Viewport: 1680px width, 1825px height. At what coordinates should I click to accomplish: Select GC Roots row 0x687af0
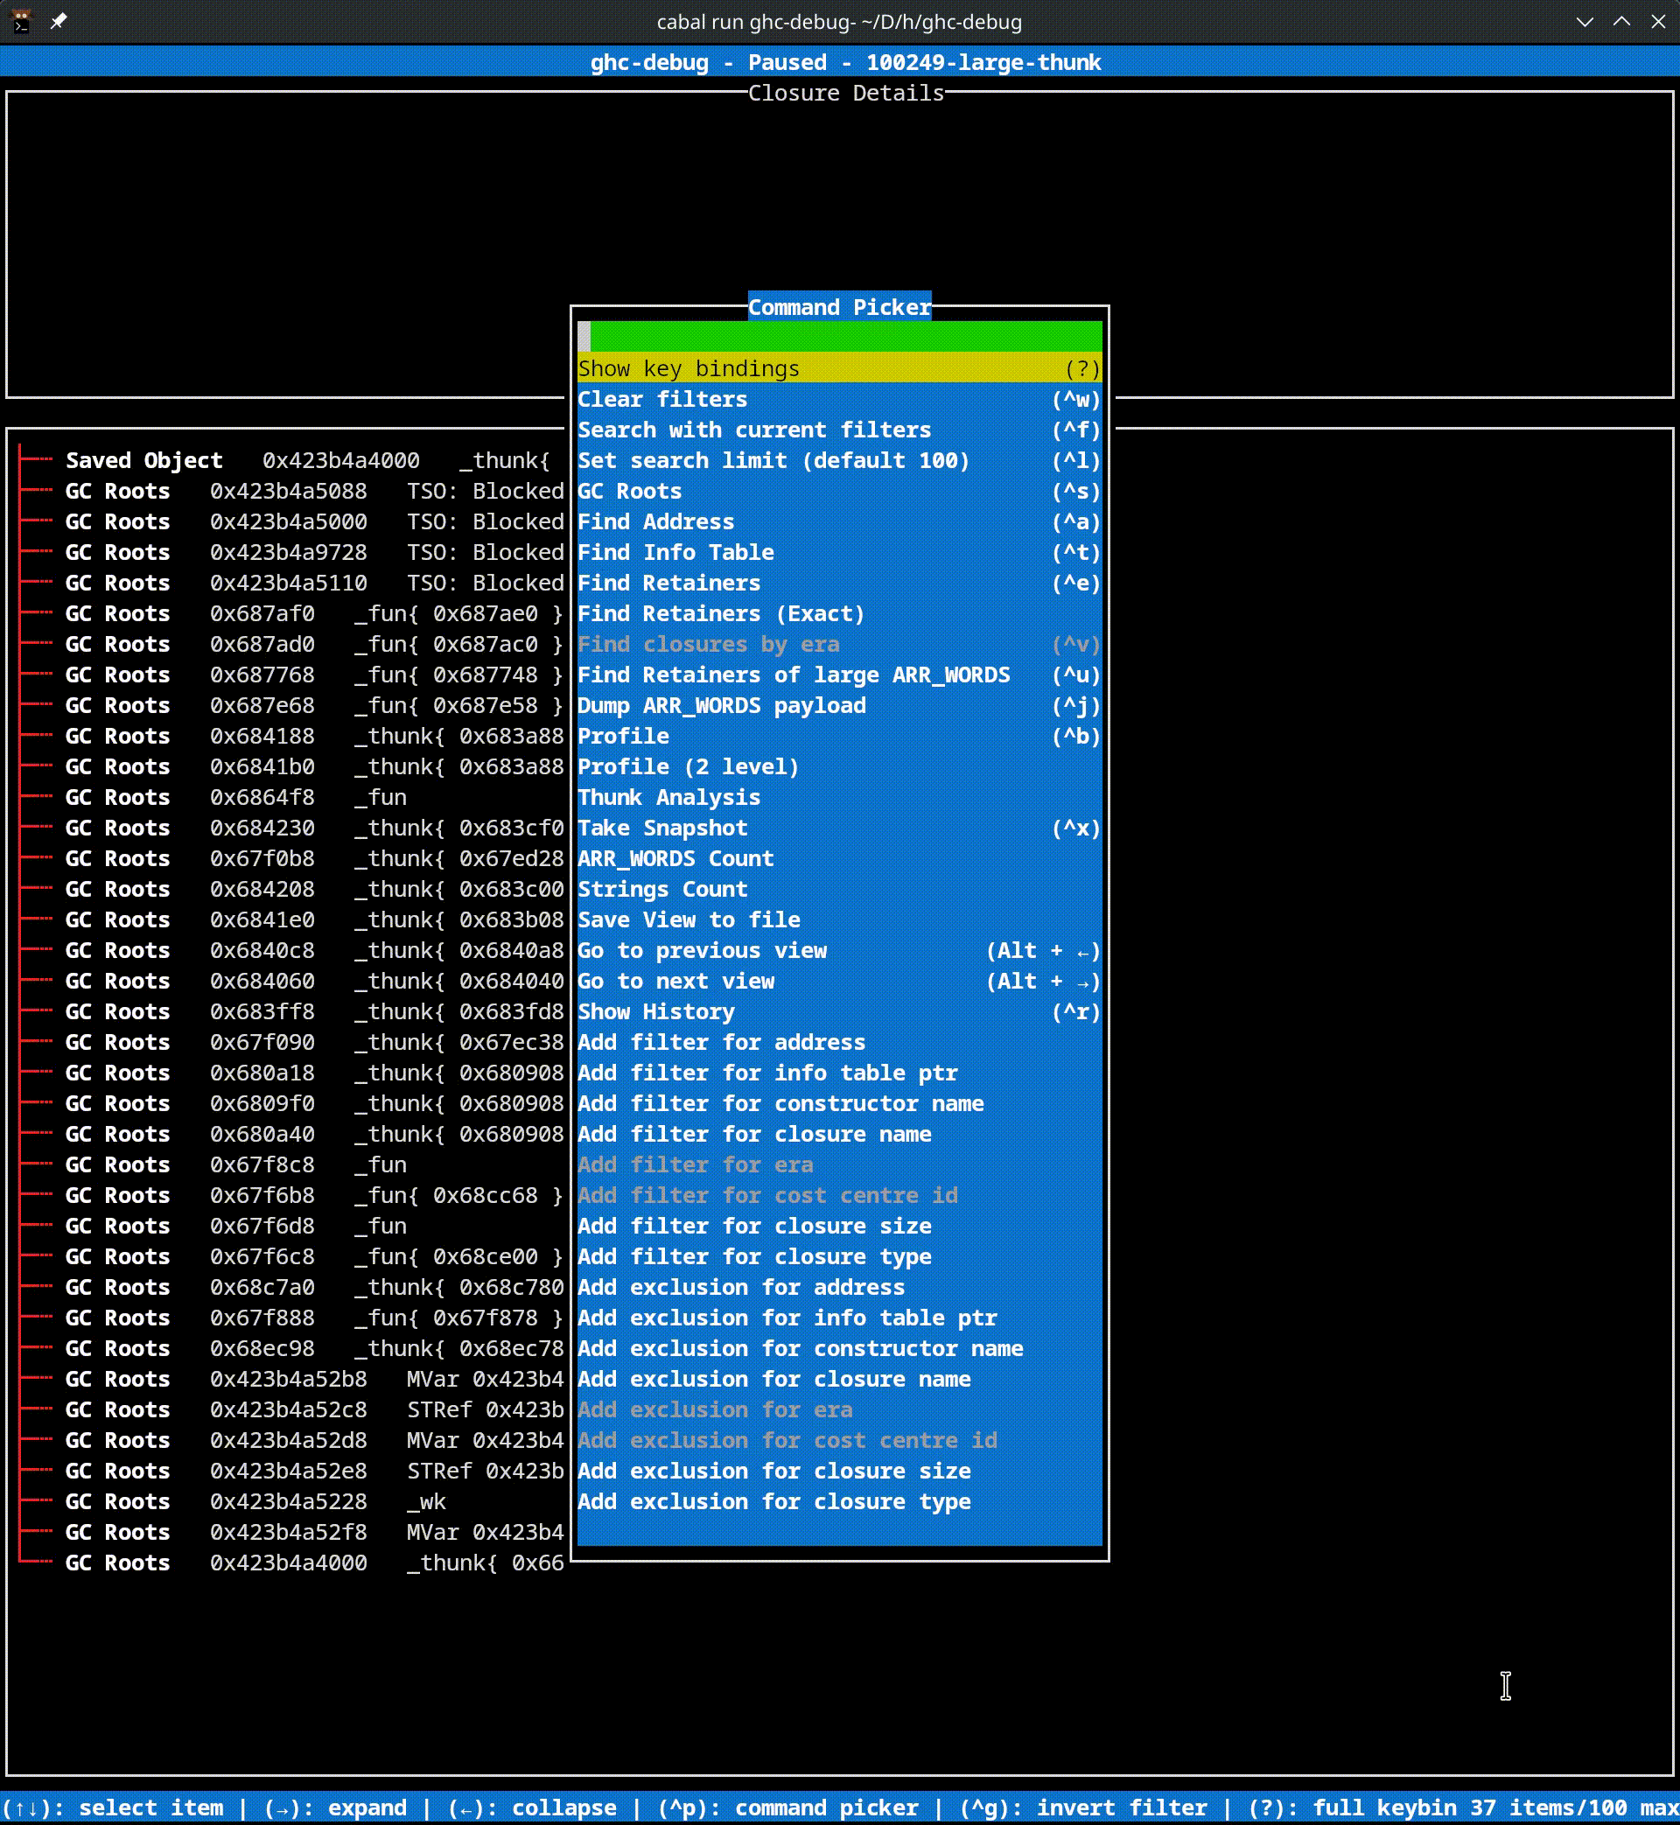pyautogui.click(x=290, y=613)
